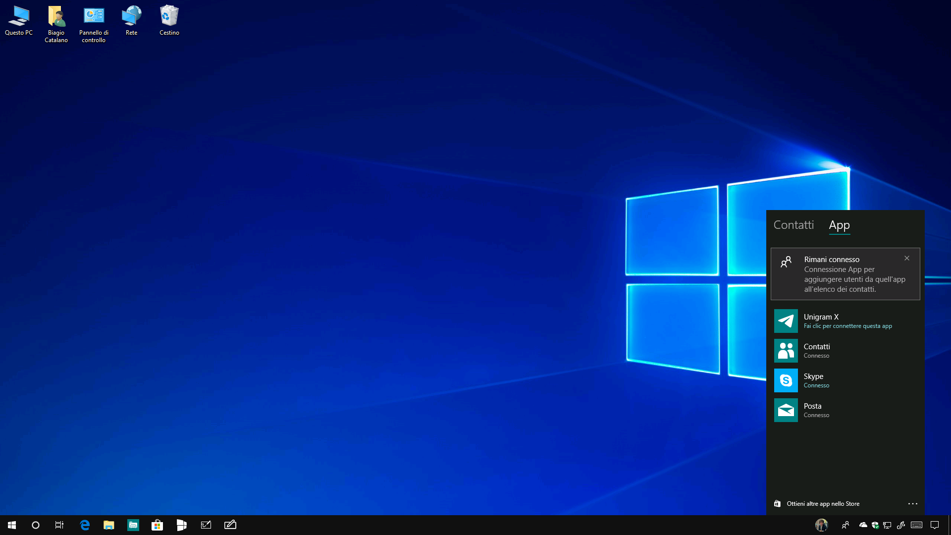Viewport: 951px width, 535px height.
Task: Select the Cestino recycle bin icon
Action: (169, 21)
